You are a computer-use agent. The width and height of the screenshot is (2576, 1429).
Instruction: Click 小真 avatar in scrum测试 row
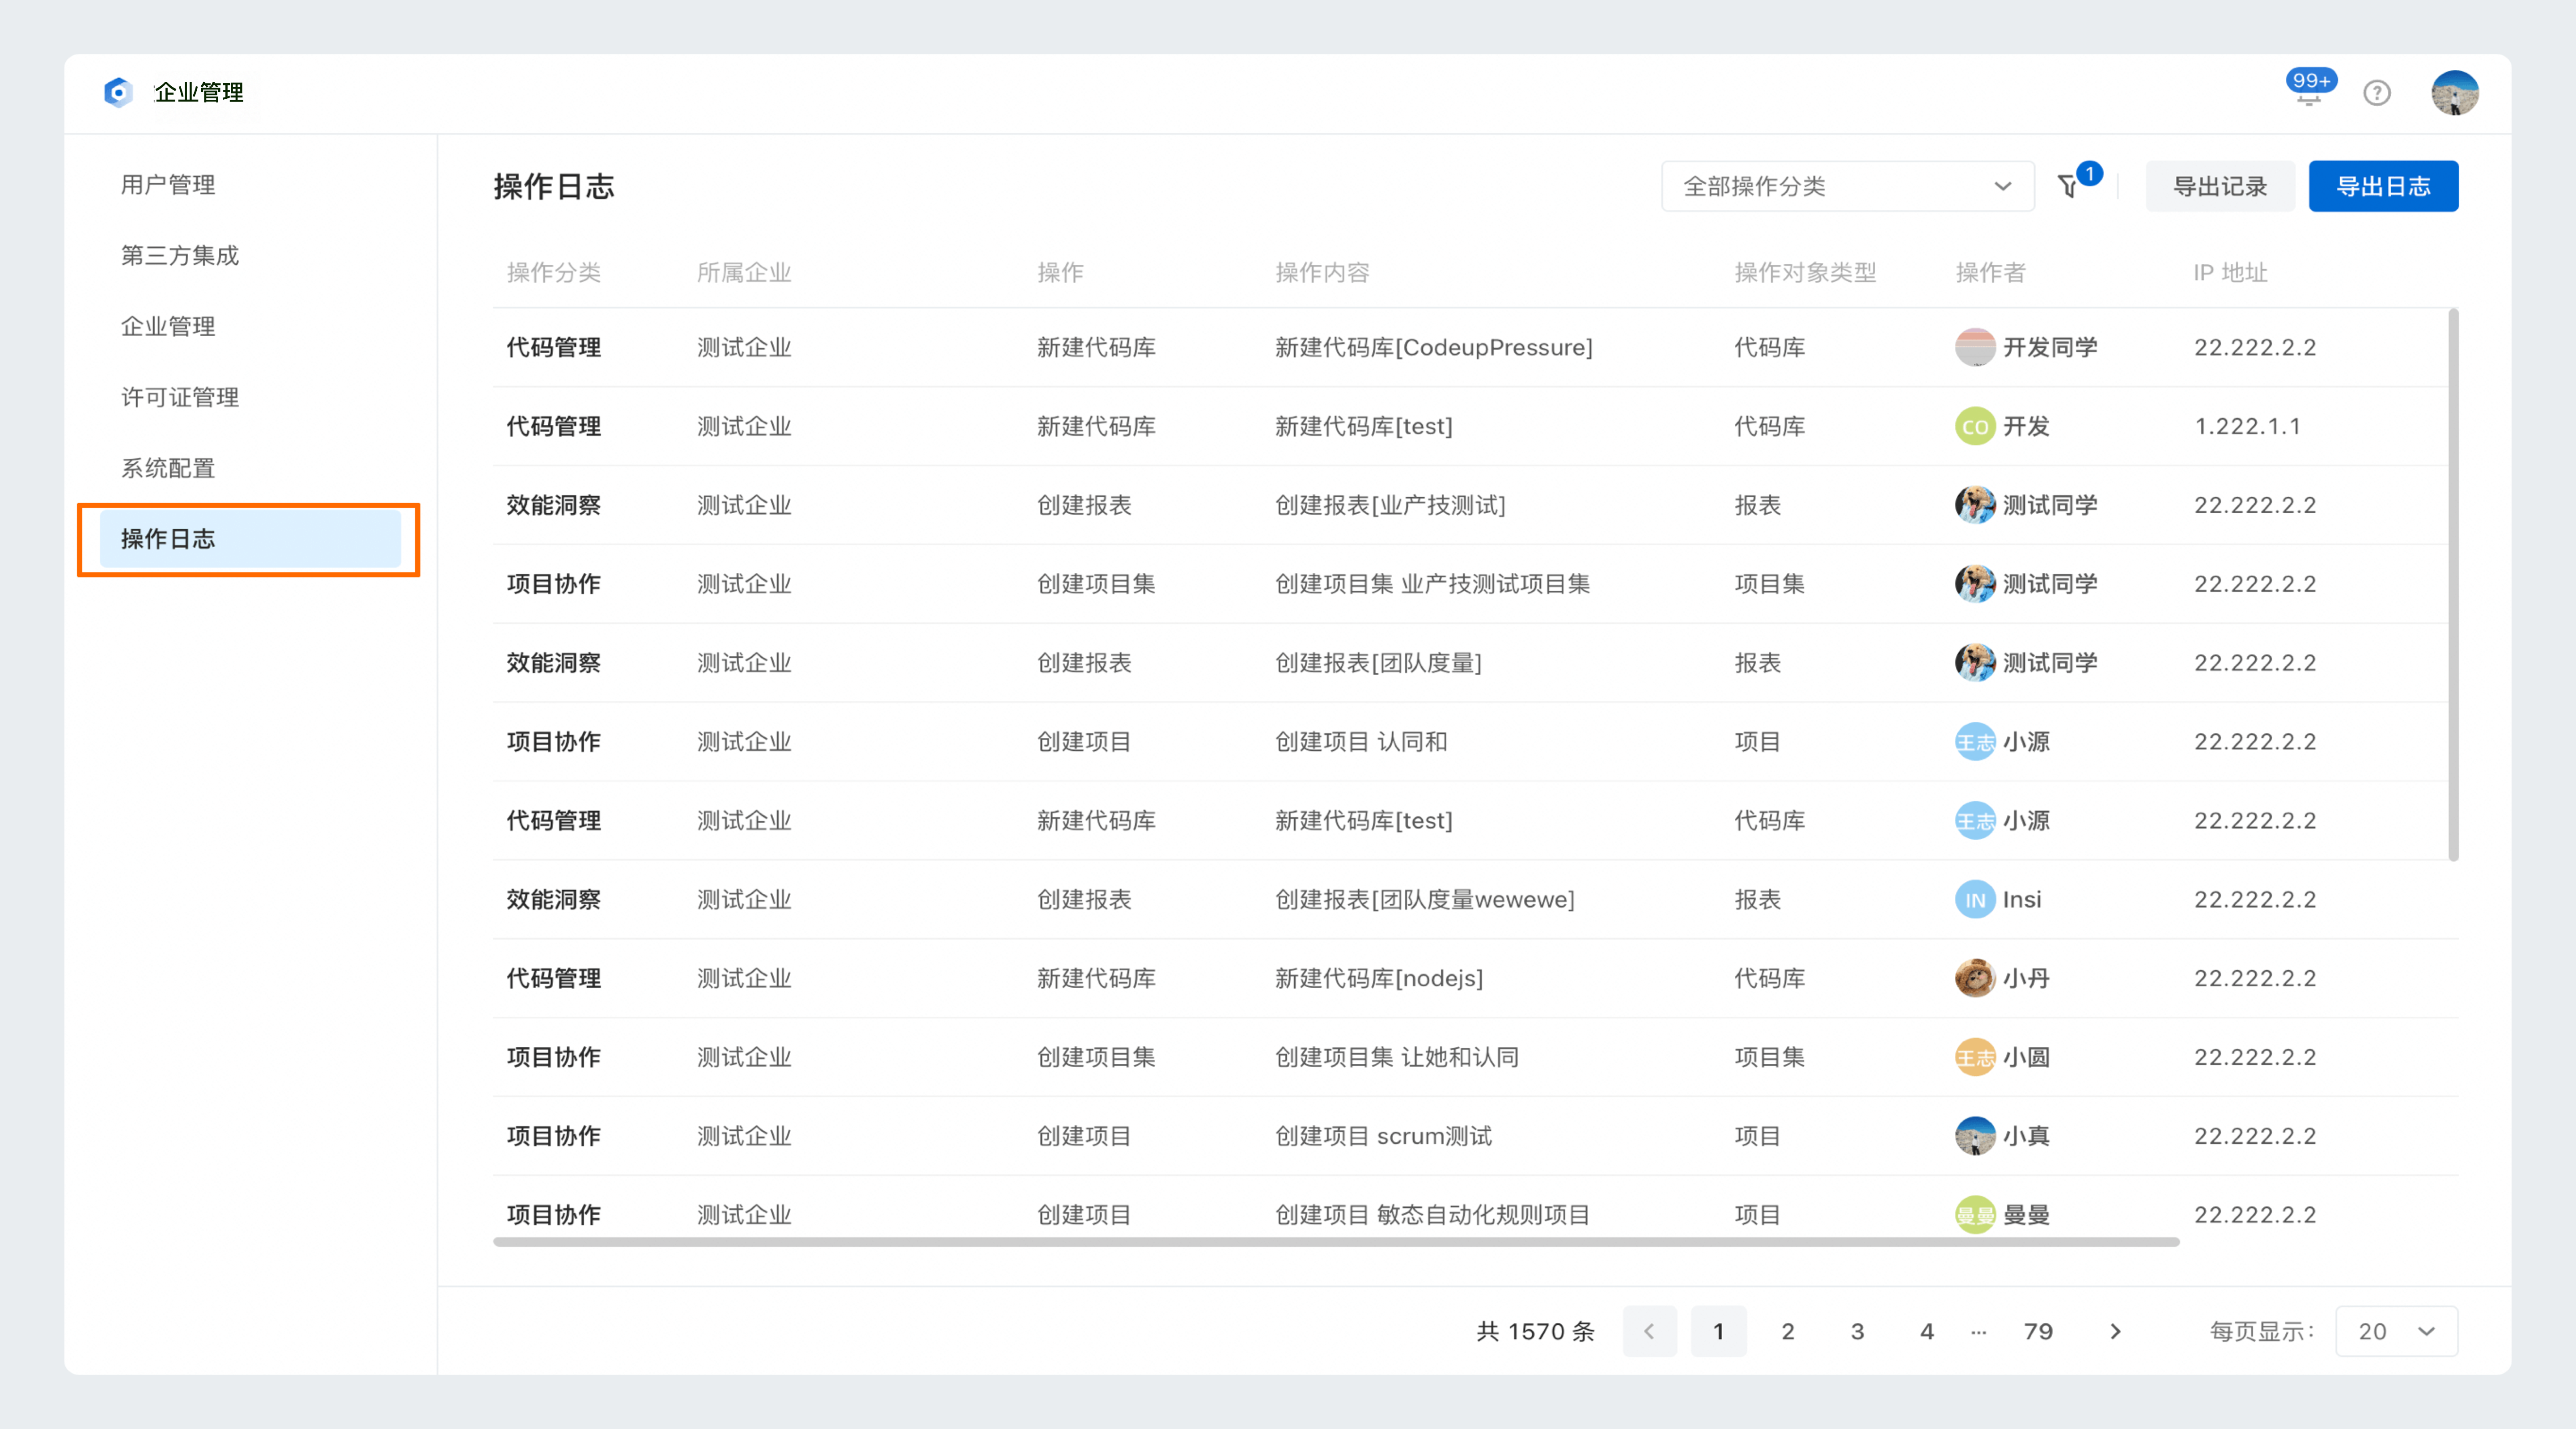(1975, 1136)
